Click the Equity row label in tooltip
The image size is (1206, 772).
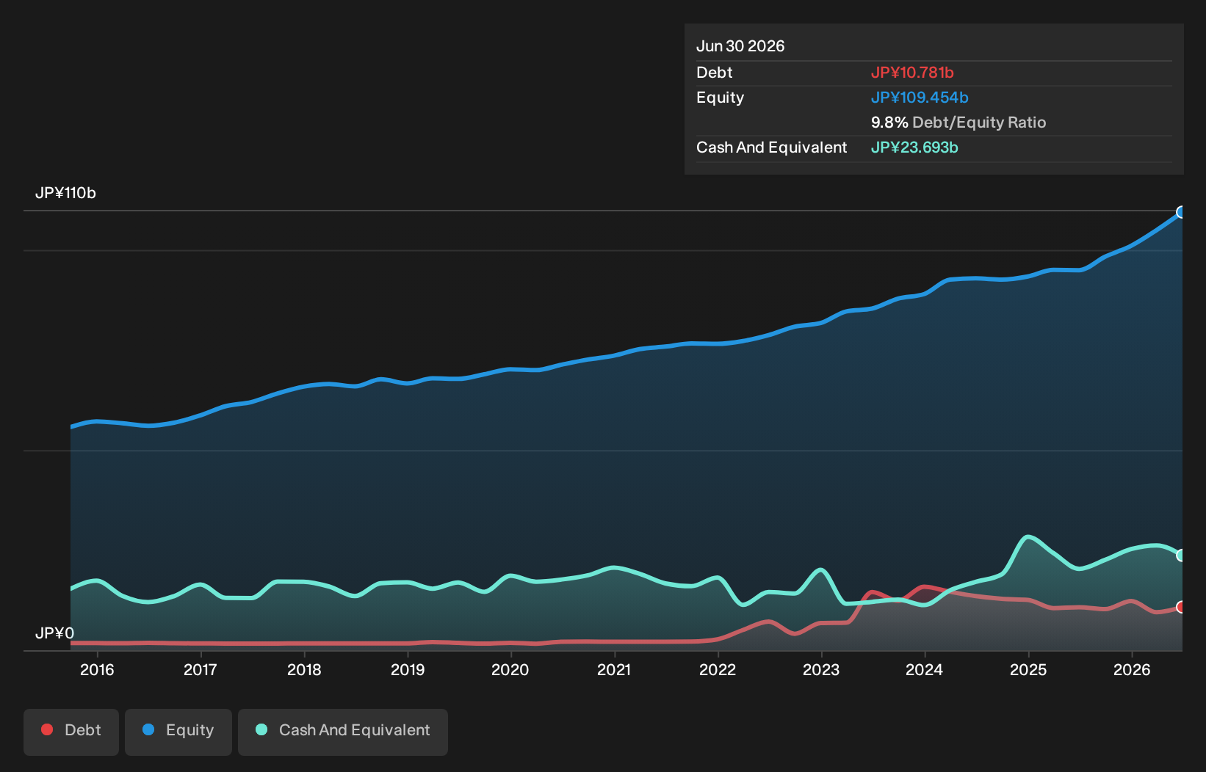[720, 98]
